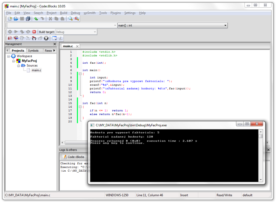Click the Next instruction debugger icon

[28, 38]
